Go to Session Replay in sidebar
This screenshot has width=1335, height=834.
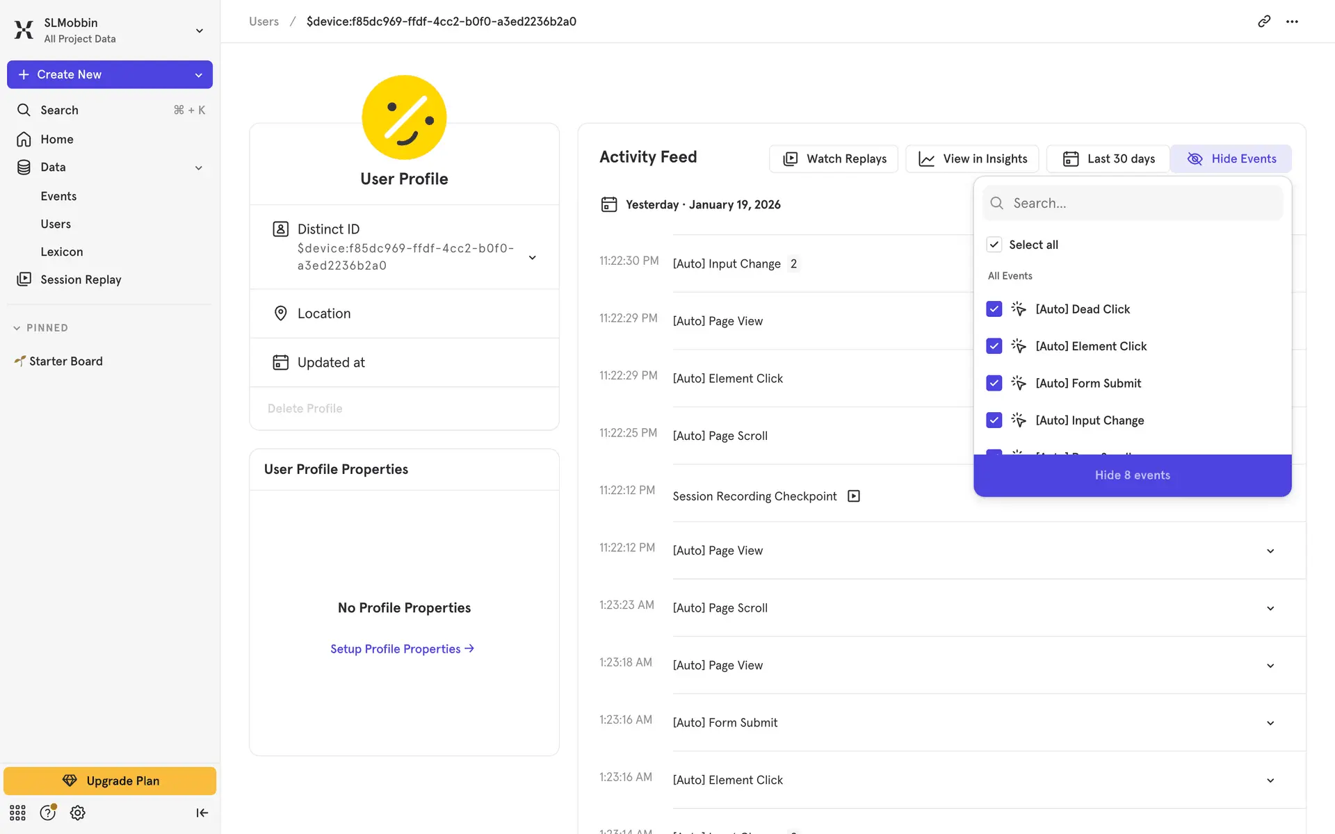tap(81, 279)
